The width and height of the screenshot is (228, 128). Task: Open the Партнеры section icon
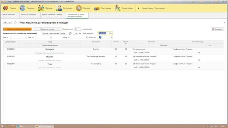pyautogui.click(x=41, y=8)
